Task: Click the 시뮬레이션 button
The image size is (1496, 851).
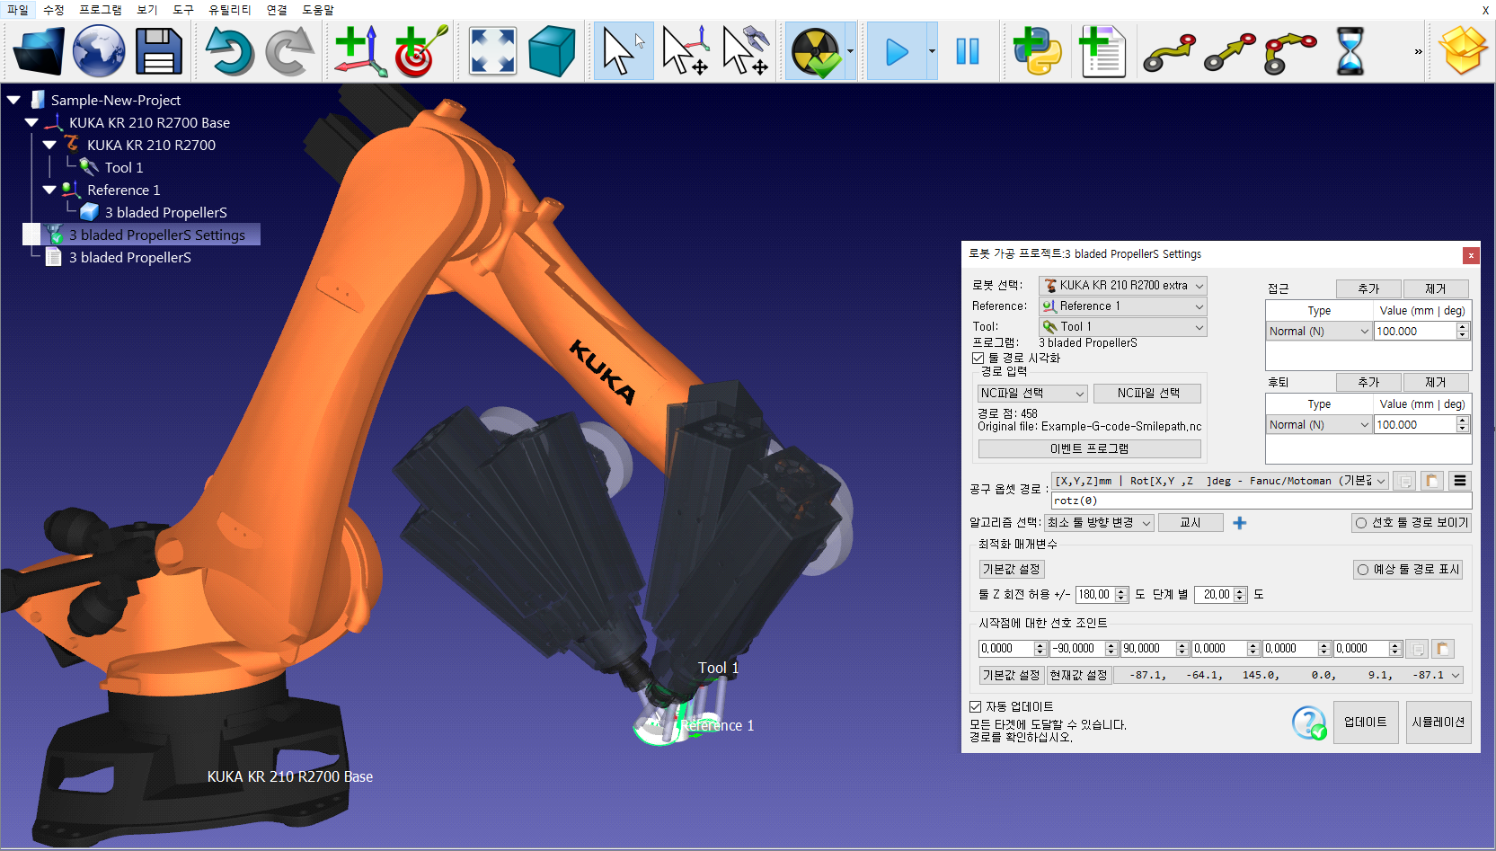Action: [x=1438, y=722]
